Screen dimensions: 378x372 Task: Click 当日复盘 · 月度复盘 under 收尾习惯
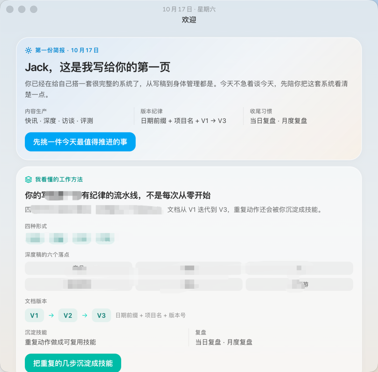point(279,121)
